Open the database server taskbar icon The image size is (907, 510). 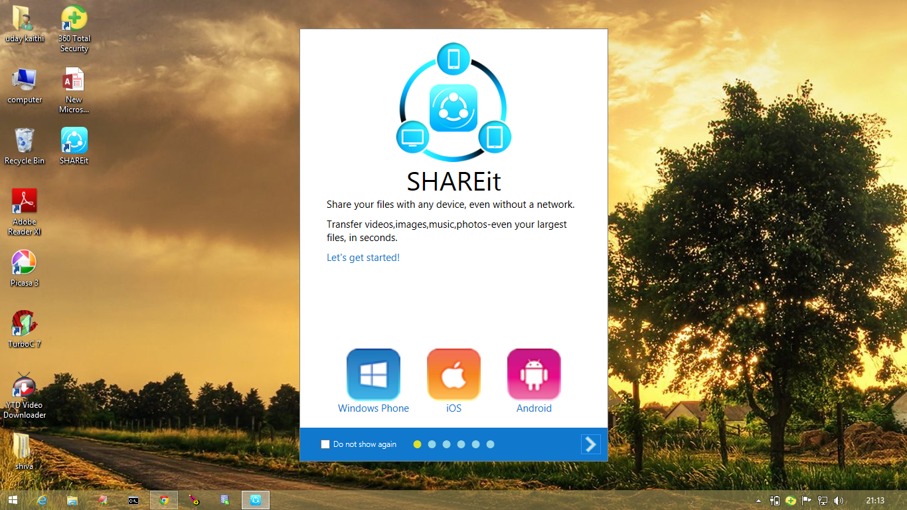coord(225,500)
